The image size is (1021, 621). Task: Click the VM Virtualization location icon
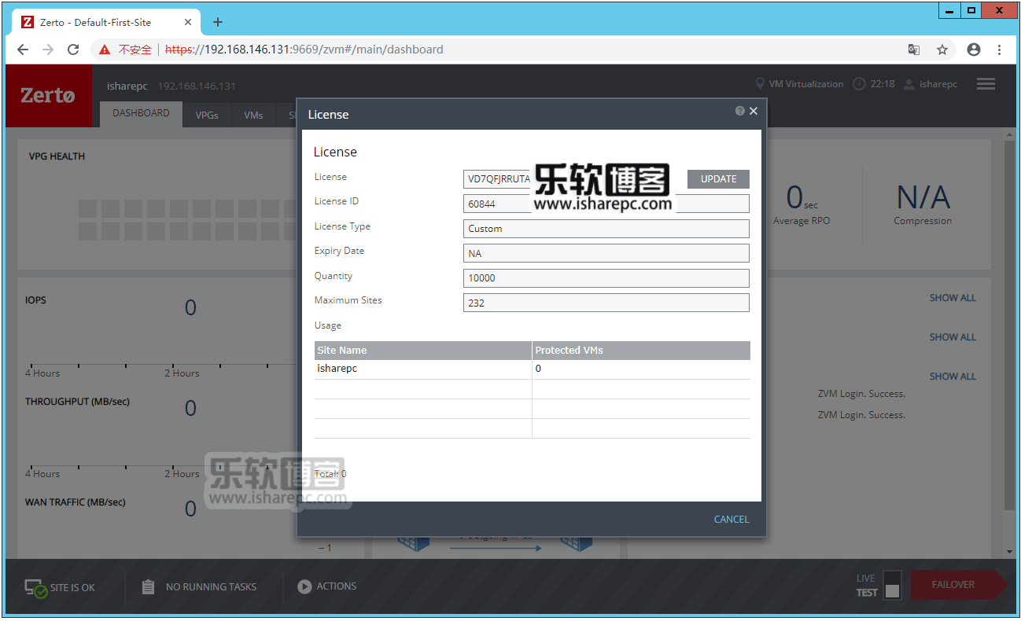[760, 84]
